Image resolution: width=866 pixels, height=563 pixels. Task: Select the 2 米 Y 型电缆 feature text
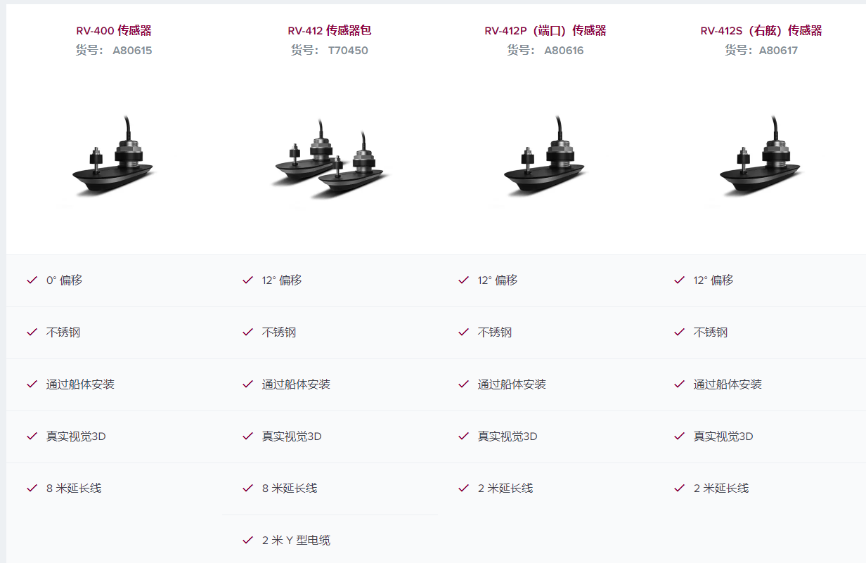click(x=296, y=540)
